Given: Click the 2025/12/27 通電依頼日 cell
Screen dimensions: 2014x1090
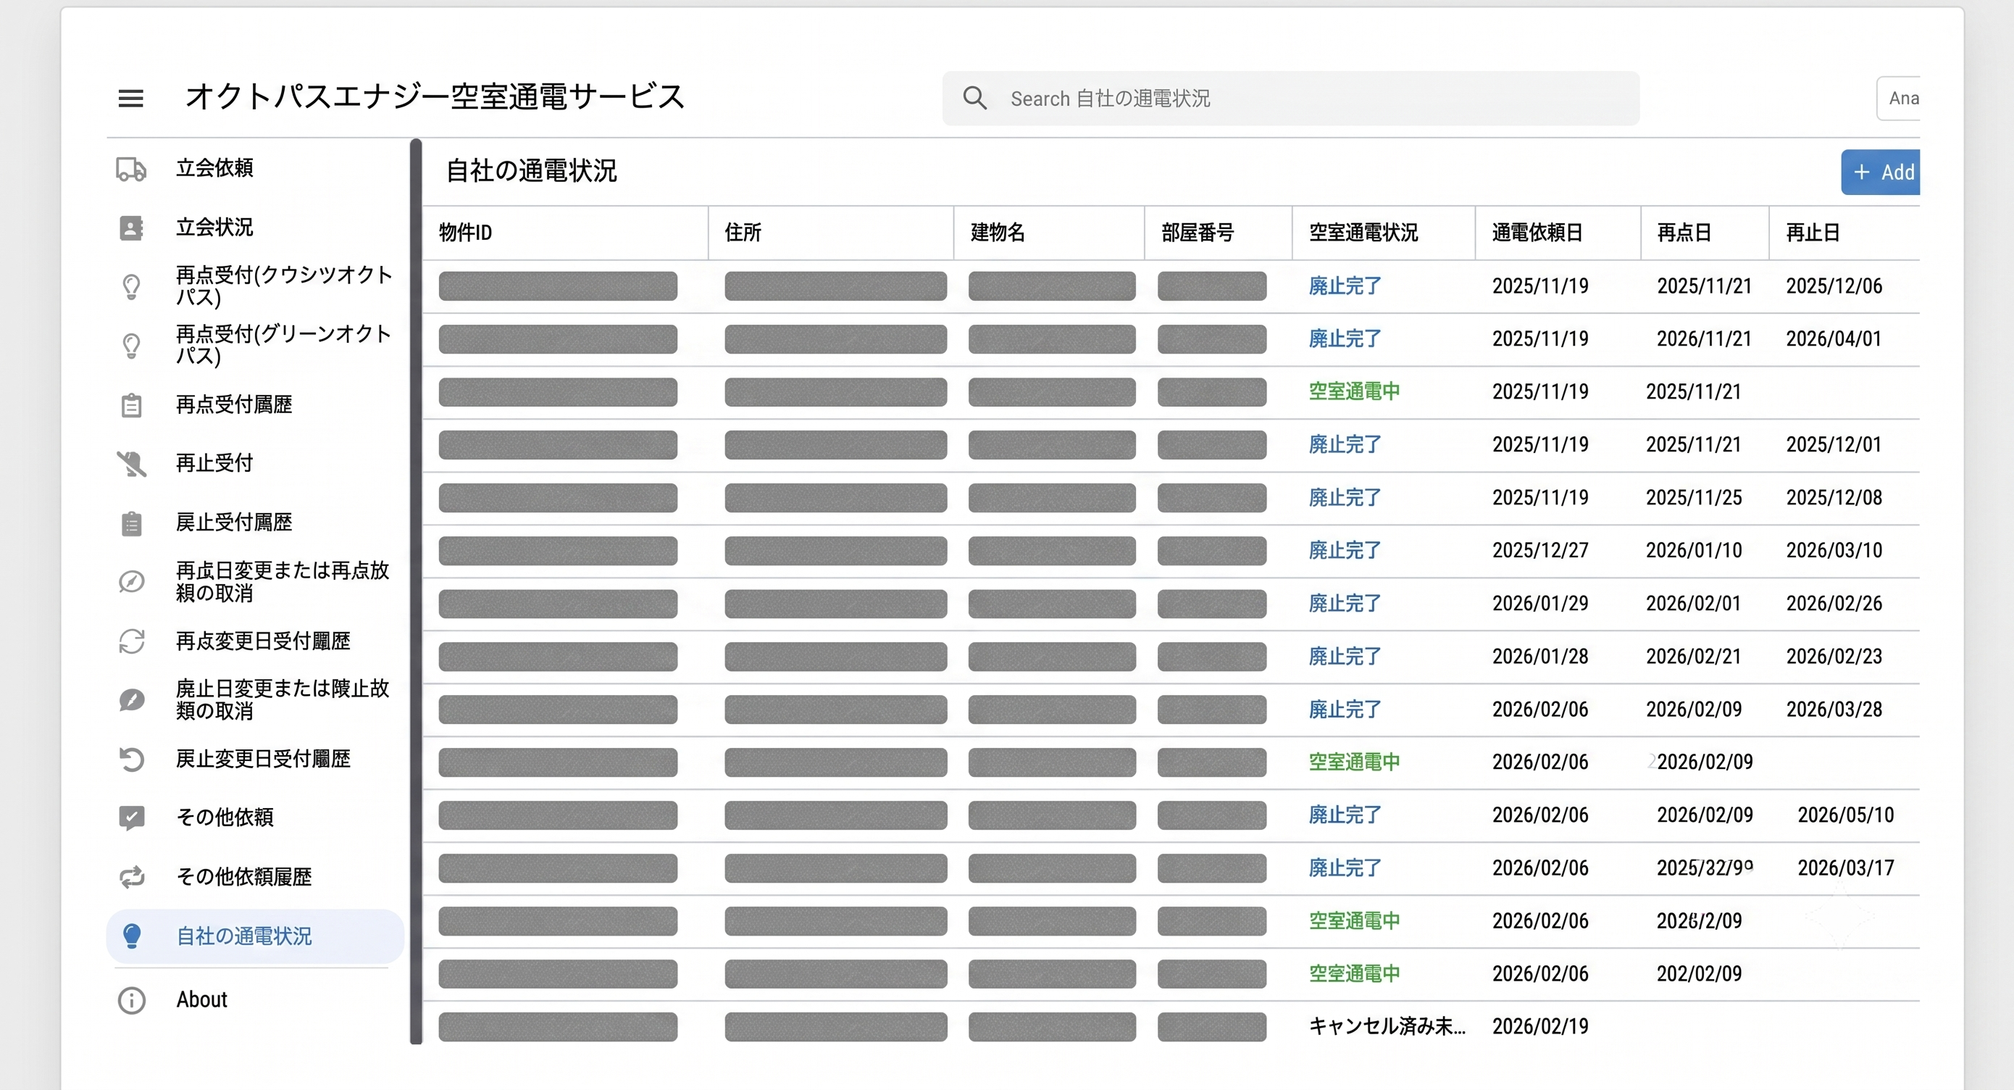Looking at the screenshot, I should [x=1540, y=551].
